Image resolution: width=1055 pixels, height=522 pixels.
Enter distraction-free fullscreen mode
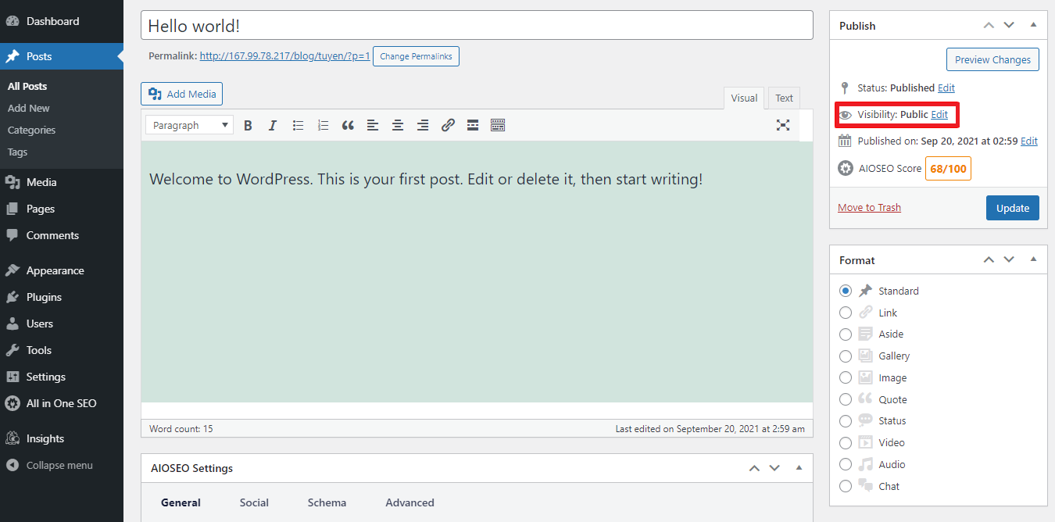(783, 125)
